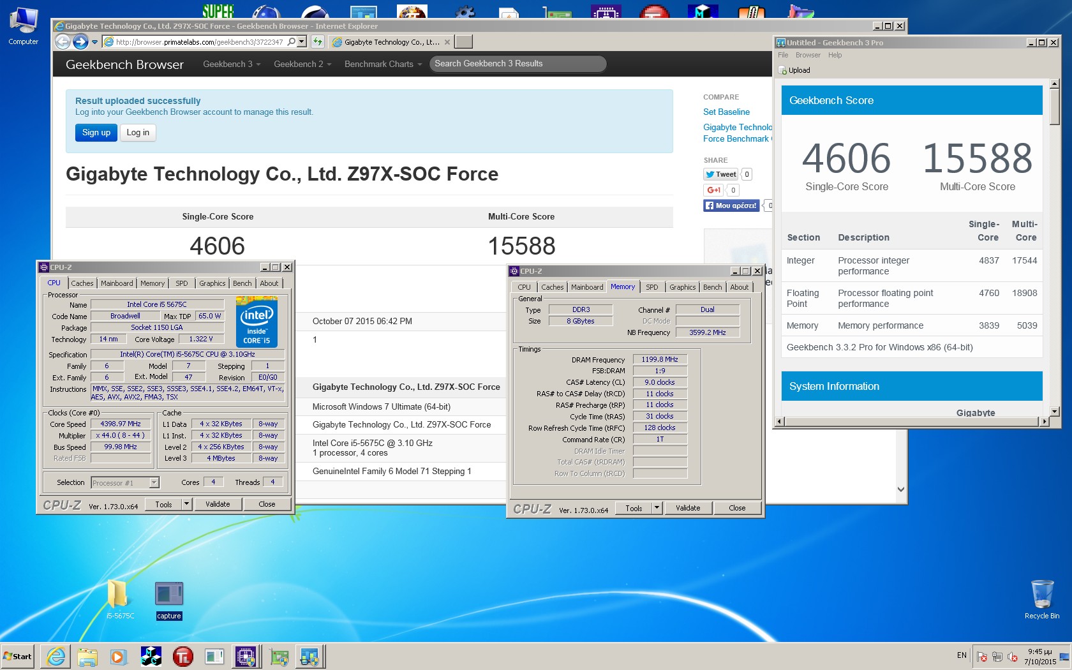Screen dimensions: 1072x670
Task: Click the CPU-Z taskbar icon
Action: click(x=246, y=656)
